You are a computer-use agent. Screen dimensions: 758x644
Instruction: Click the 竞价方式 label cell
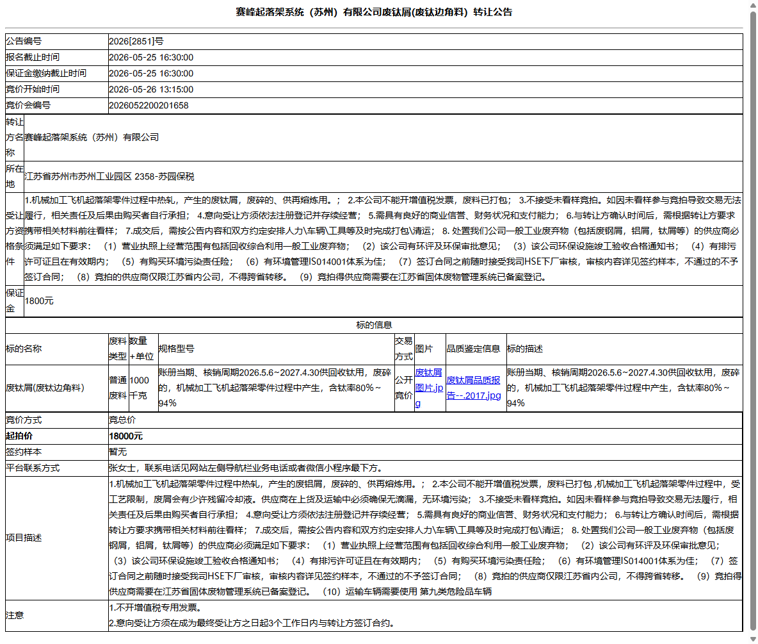click(x=56, y=420)
